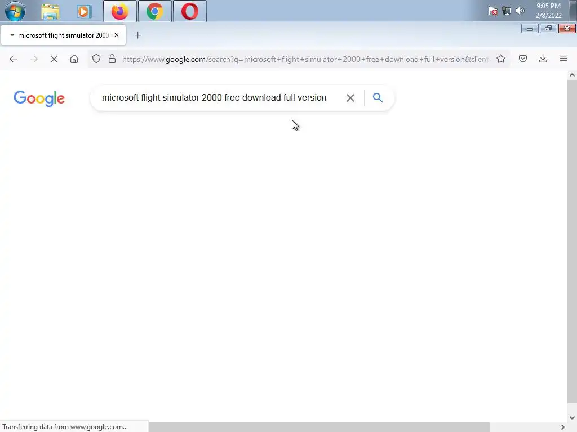577x432 pixels.
Task: Close the microsoft flight simulator 2000 tab
Action: pos(117,35)
